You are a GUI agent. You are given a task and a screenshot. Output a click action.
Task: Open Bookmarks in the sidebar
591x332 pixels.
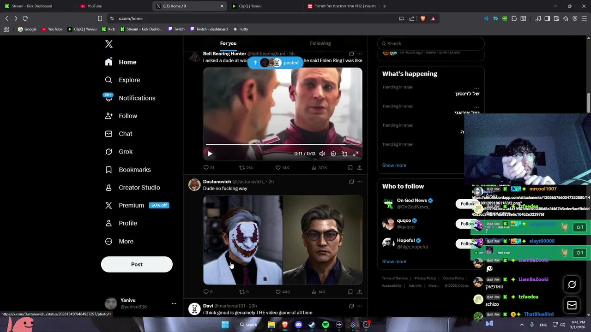(x=128, y=169)
